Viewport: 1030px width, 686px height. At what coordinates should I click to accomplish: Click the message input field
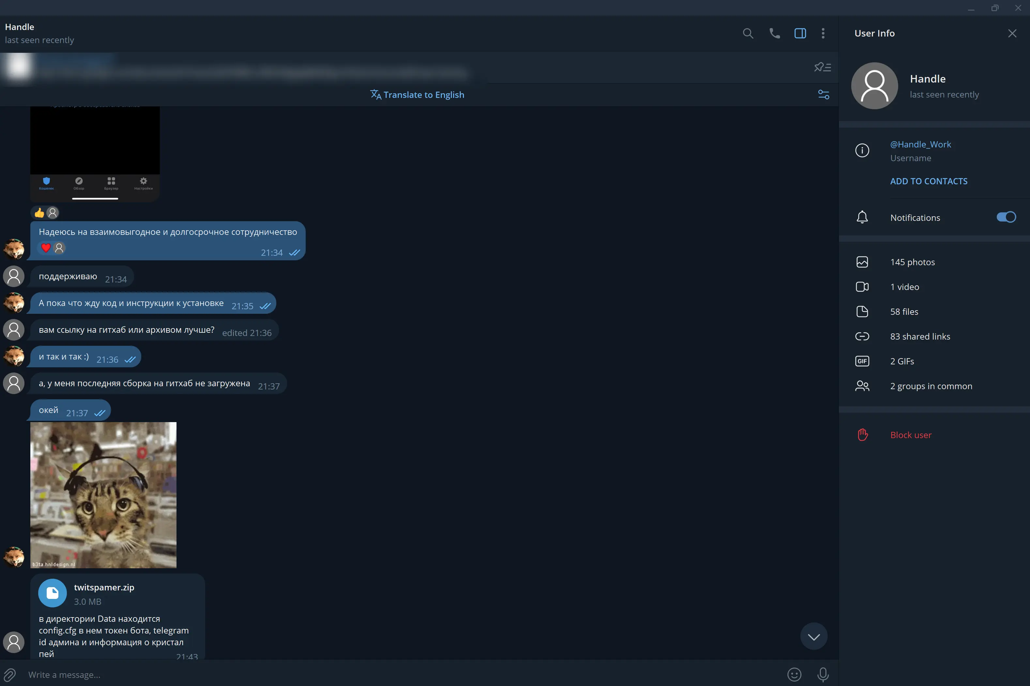click(415, 675)
